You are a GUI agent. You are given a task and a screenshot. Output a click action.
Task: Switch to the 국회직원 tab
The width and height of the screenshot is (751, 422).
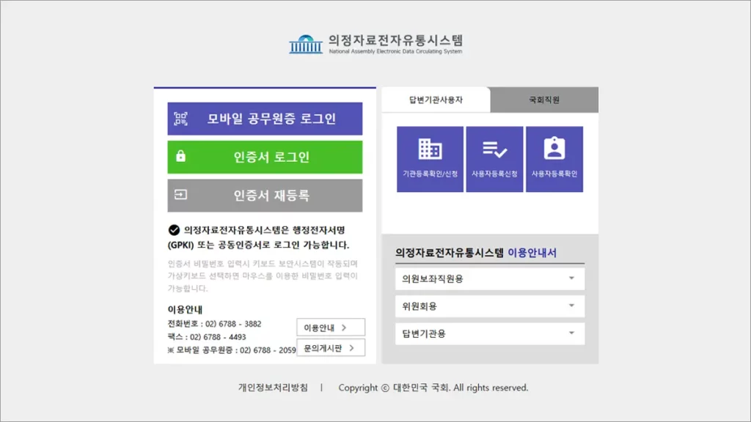pyautogui.click(x=544, y=100)
